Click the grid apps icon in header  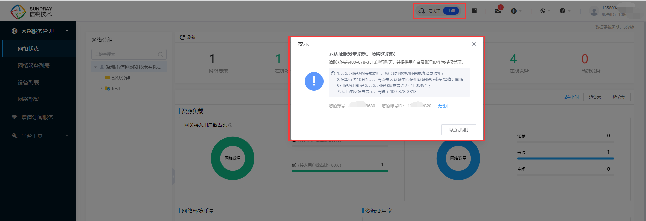coord(474,11)
